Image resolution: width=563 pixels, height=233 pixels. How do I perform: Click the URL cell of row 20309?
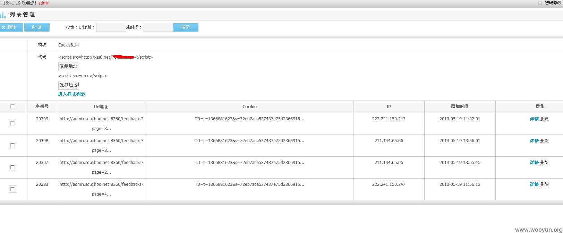101,124
